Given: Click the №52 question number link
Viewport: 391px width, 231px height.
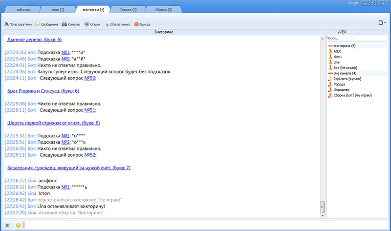Looking at the screenshot, I should click(89, 155).
